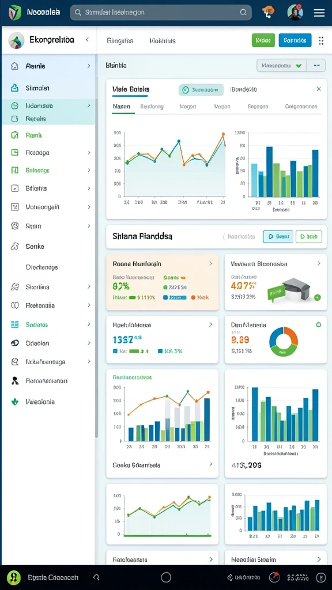This screenshot has height=590, width=332.
Task: Click the green Xtbec button
Action: (x=263, y=40)
